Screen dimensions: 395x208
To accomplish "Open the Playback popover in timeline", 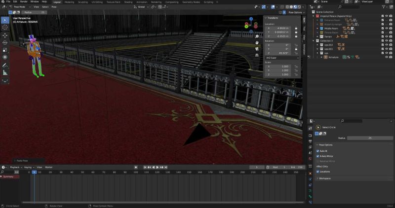I will 16,167.
